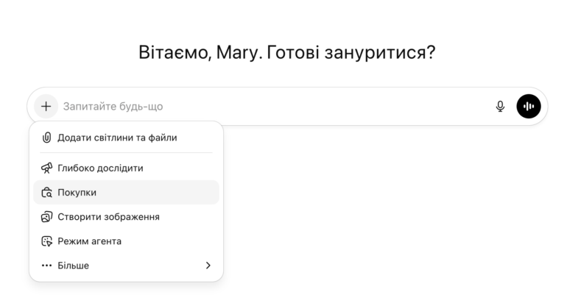Choose Глибоко дослідити from the menu
Image resolution: width=581 pixels, height=306 pixels.
coord(100,168)
